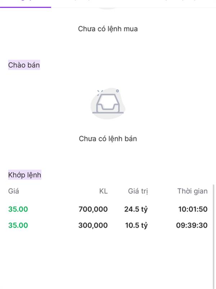Image resolution: width=216 pixels, height=289 pixels.
Task: Select the Chào bán section heading
Action: pos(24,65)
